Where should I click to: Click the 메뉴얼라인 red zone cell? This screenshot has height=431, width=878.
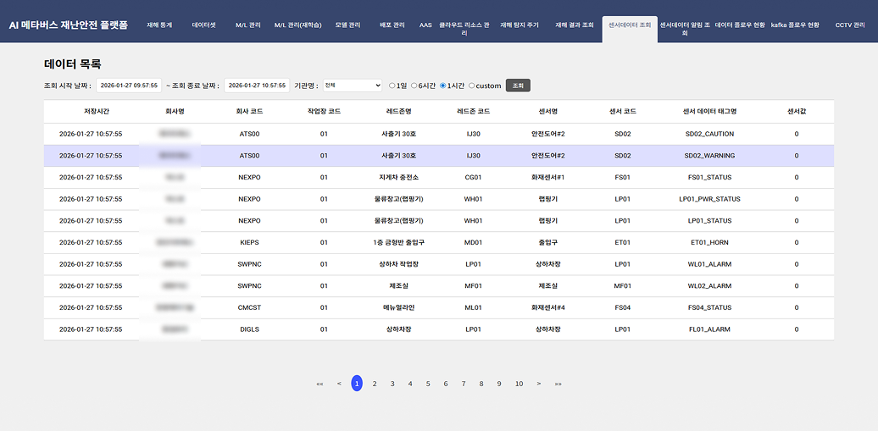(398, 308)
